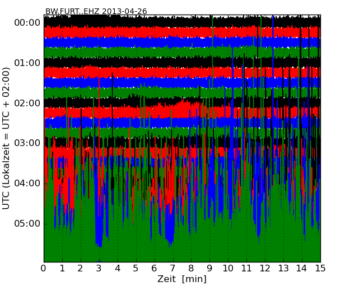Click x-axis tick label 5
Image resolution: width=364 pixels, height=291 pixels.
tap(136, 269)
